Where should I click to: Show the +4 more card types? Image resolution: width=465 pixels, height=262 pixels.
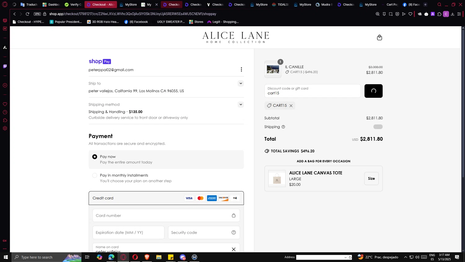(x=235, y=198)
